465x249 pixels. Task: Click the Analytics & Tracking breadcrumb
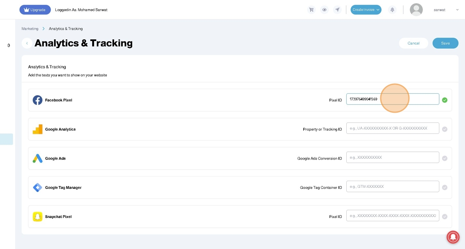(66, 29)
